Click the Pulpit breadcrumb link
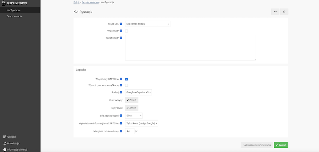This screenshot has width=319, height=152. [76, 2]
